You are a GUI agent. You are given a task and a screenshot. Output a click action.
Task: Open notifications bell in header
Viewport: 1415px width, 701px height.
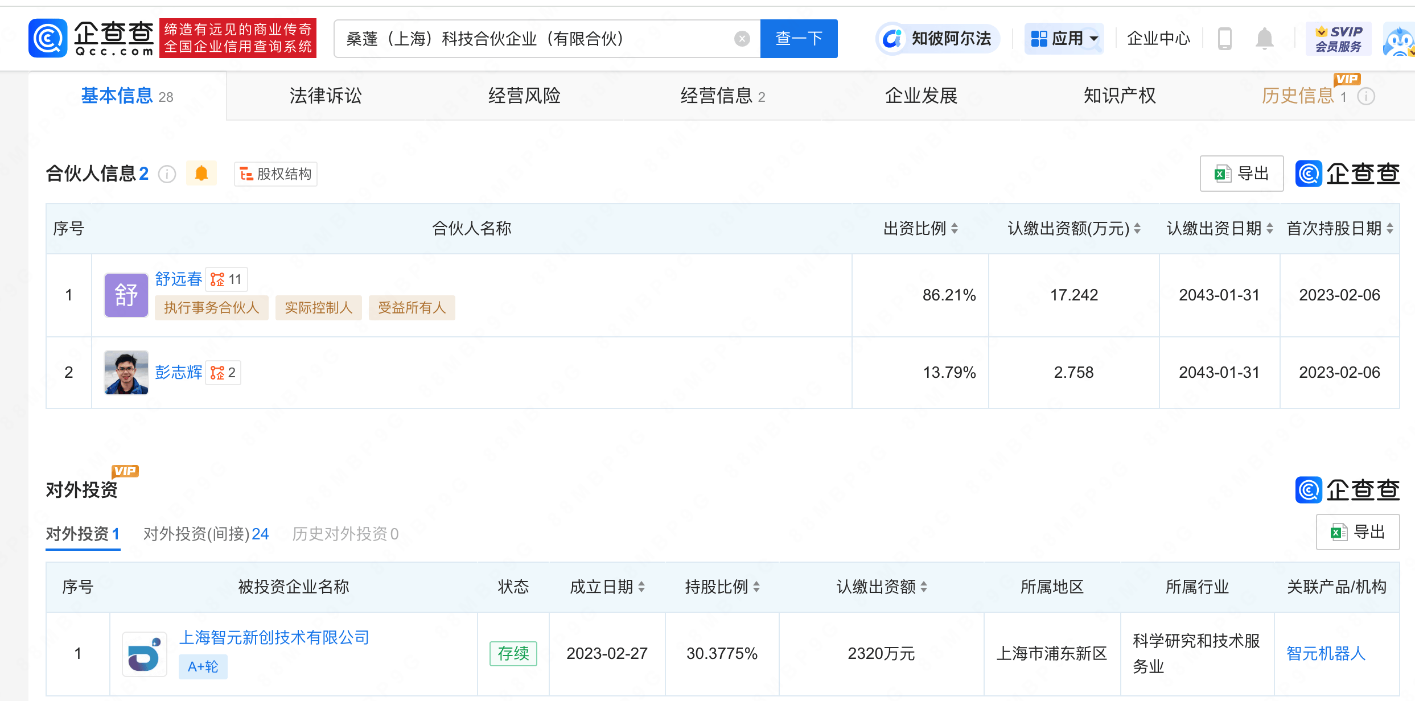pos(1264,39)
